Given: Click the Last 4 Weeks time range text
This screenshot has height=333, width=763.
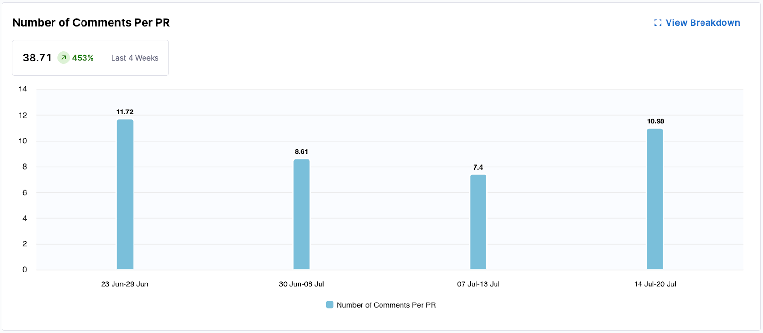Looking at the screenshot, I should (134, 58).
